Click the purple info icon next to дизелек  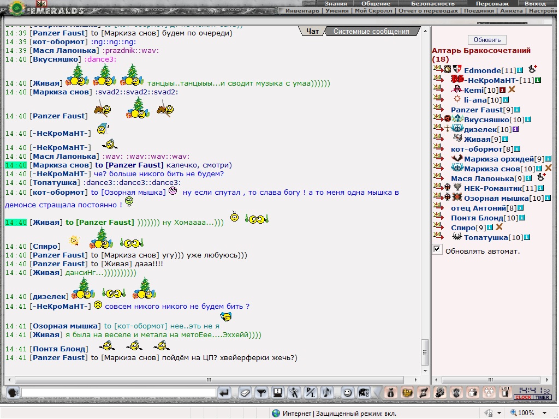coord(515,129)
